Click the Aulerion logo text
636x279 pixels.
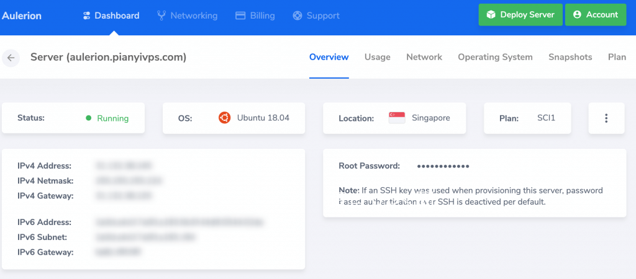point(22,15)
